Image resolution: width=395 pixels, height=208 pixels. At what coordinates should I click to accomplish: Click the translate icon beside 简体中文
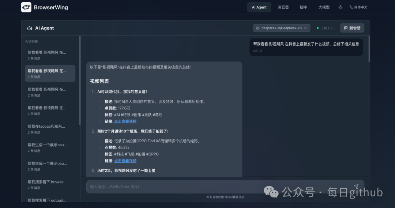point(351,7)
